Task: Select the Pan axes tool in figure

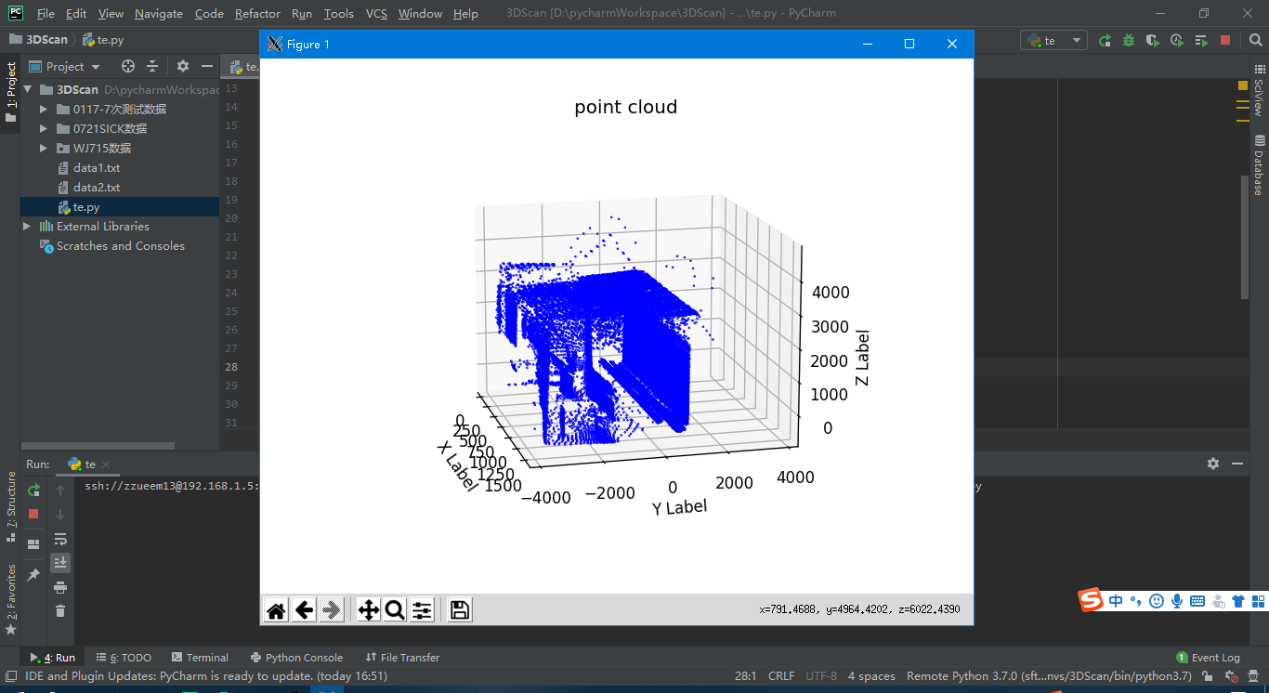Action: tap(369, 609)
